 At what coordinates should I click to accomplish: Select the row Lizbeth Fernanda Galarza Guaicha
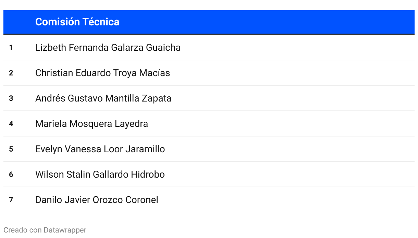pyautogui.click(x=209, y=47)
